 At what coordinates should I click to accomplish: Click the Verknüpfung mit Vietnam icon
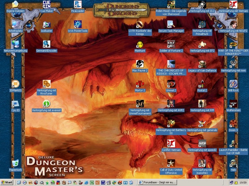(x=233, y=4)
